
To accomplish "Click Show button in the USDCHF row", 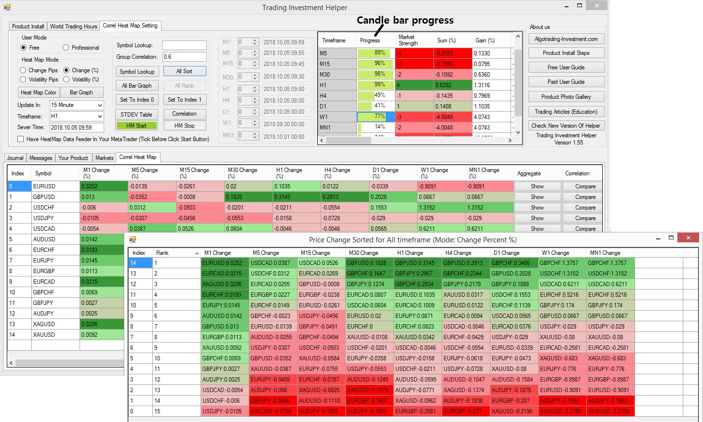I will click(537, 208).
